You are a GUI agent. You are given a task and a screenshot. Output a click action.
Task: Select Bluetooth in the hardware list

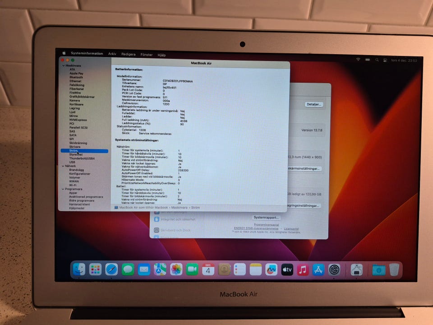(76, 77)
